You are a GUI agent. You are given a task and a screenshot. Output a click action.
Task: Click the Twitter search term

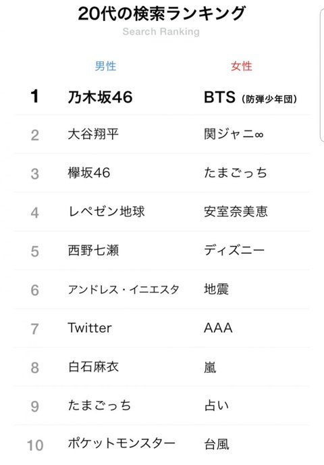coord(90,328)
